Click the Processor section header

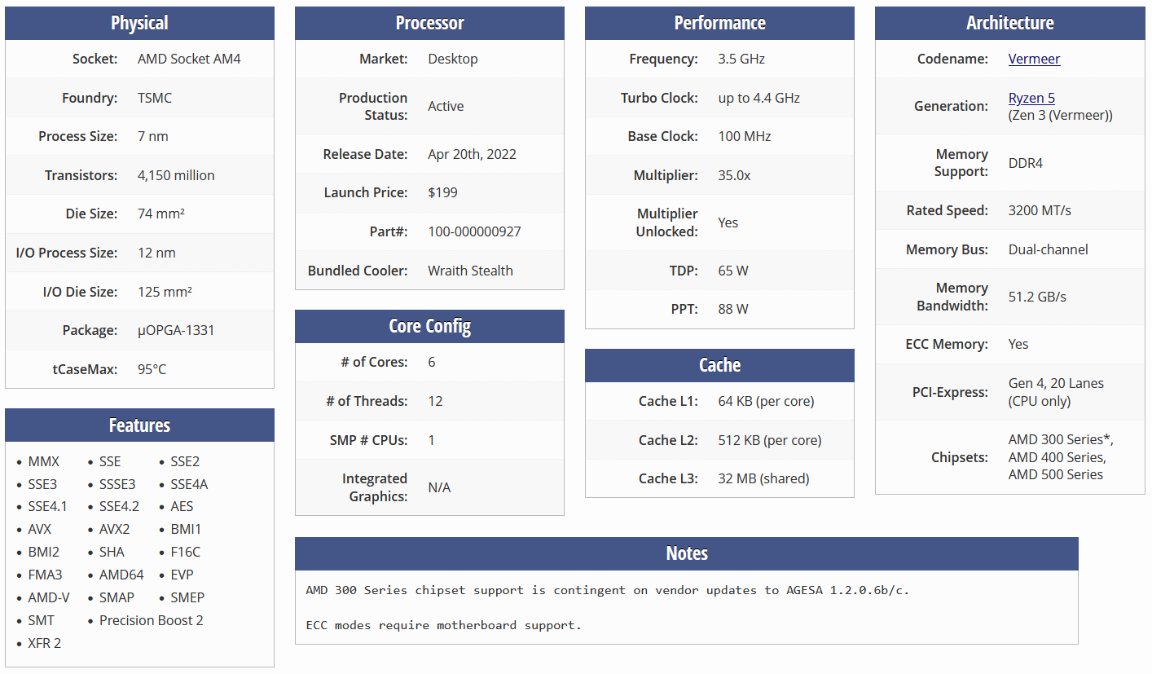429,23
